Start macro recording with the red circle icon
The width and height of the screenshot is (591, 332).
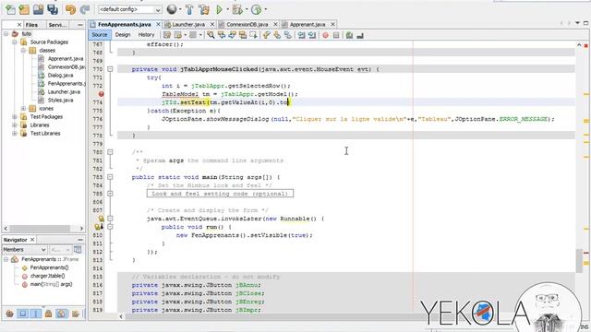(325, 35)
